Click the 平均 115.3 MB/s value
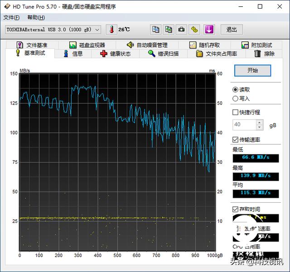Image resolution: width=290 pixels, height=272 pixels. click(256, 193)
